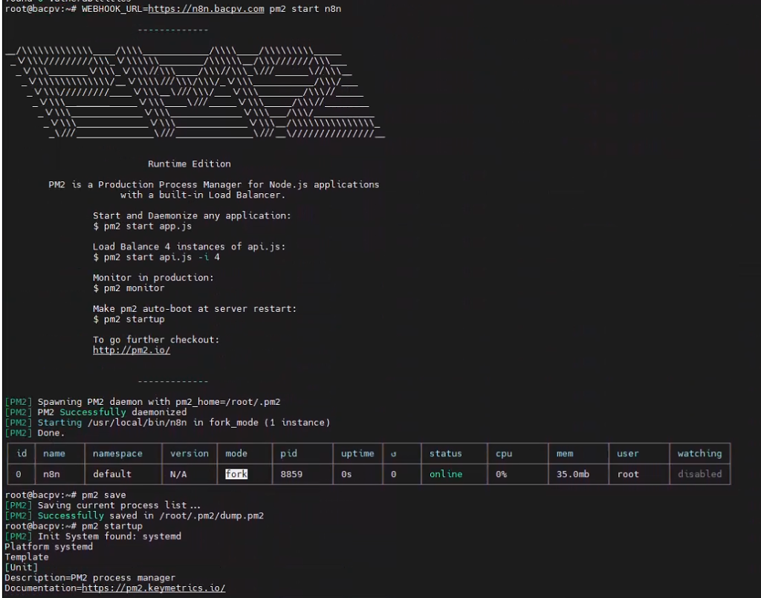Click the 'root' user cell
The width and height of the screenshot is (761, 598).
(x=628, y=474)
